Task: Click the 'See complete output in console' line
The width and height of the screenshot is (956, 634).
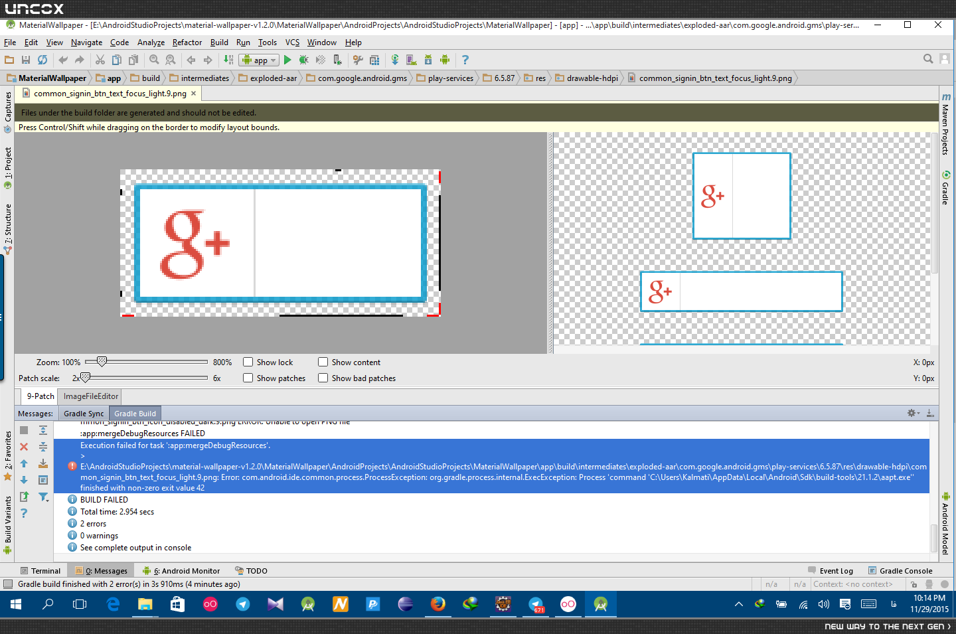Action: pyautogui.click(x=135, y=548)
